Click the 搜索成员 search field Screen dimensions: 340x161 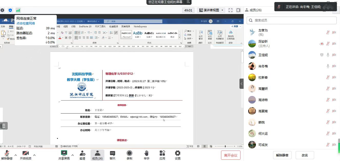click(x=292, y=20)
